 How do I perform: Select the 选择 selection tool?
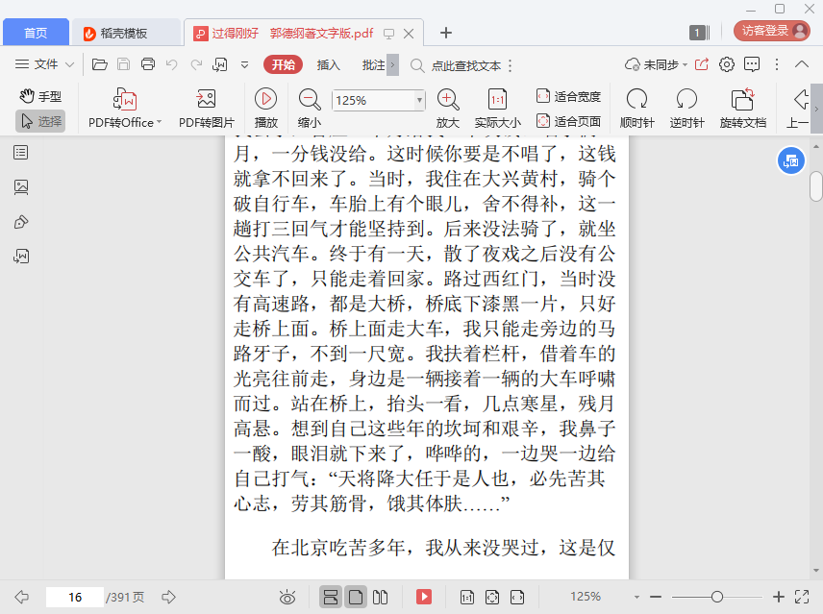pyautogui.click(x=41, y=121)
